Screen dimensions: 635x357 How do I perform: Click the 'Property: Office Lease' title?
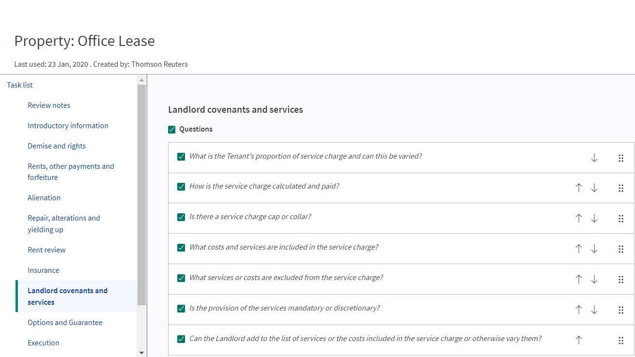(x=85, y=41)
